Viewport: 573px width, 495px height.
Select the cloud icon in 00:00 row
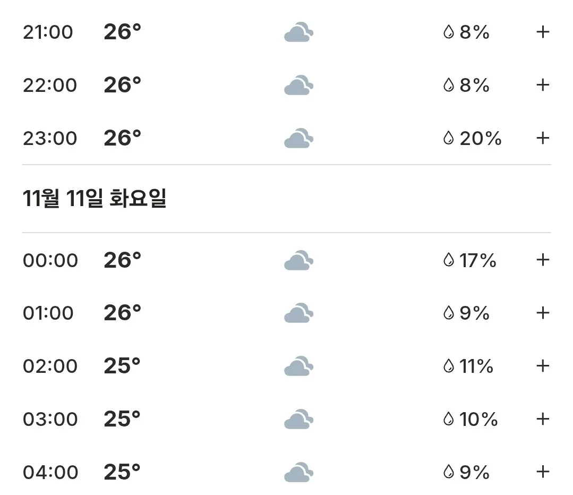[299, 260]
